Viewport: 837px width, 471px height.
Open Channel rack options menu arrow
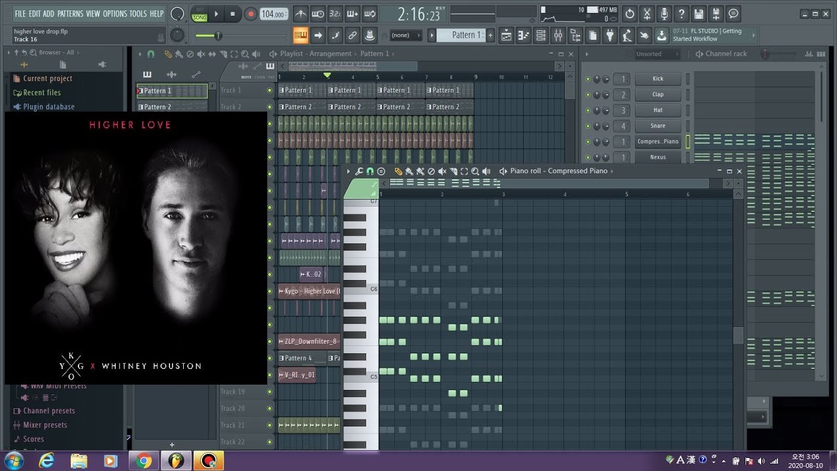pyautogui.click(x=587, y=54)
